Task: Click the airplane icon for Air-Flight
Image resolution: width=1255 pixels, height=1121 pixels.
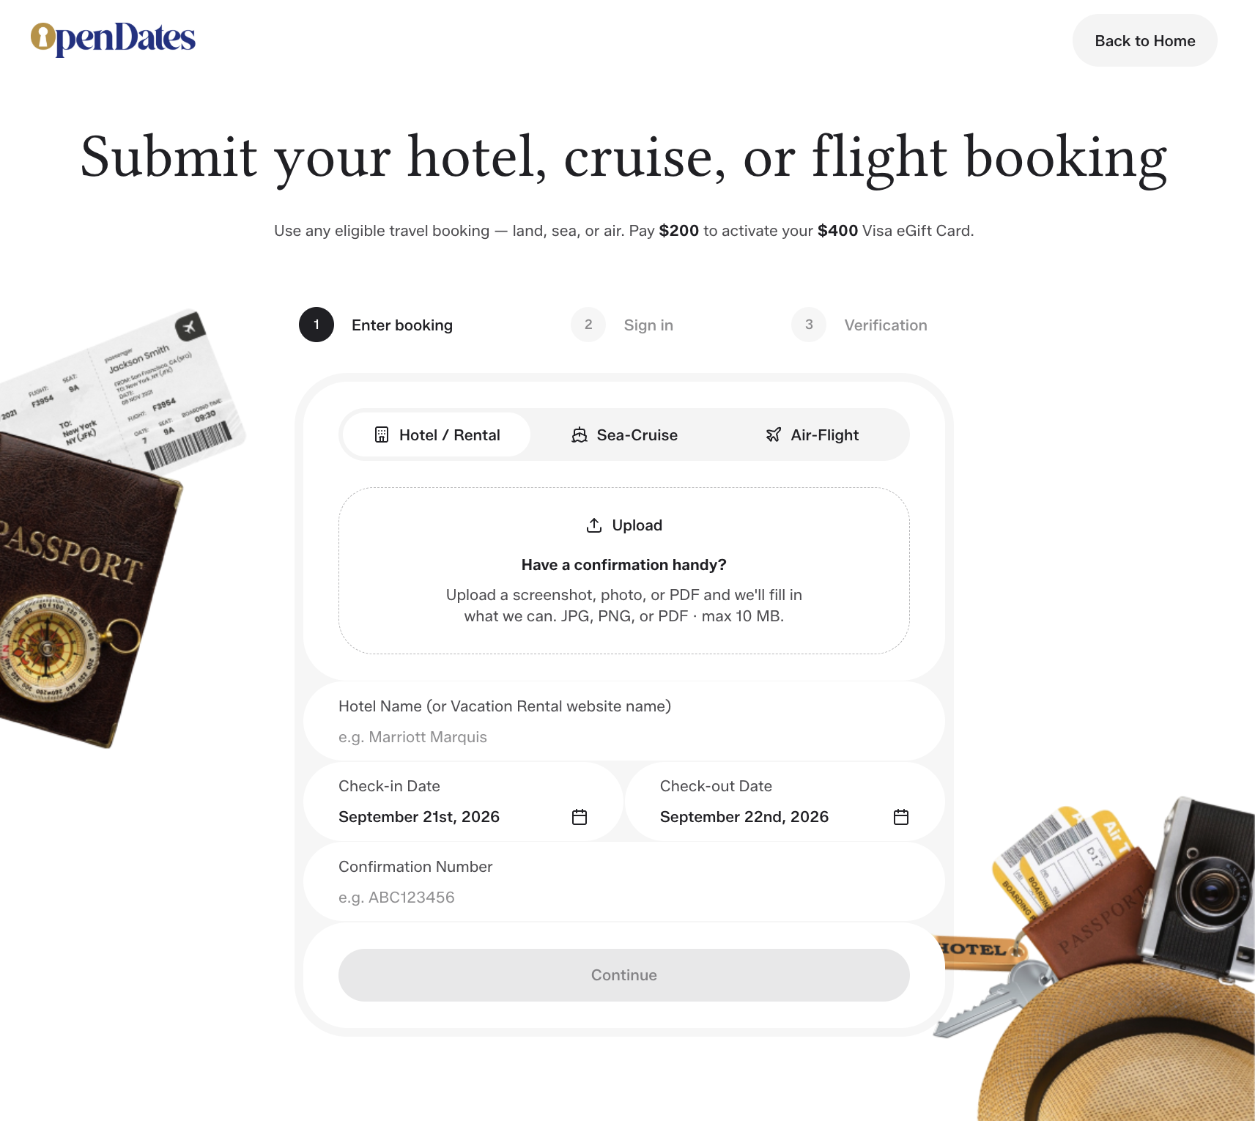Action: click(x=774, y=434)
